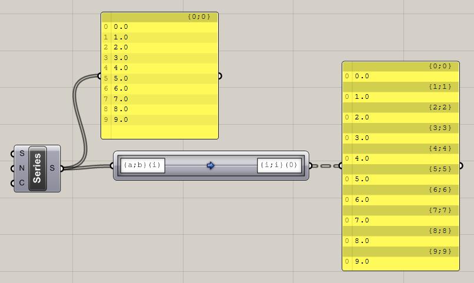Select value 9.0 in right panel
The height and width of the screenshot is (283, 474).
[x=362, y=261]
